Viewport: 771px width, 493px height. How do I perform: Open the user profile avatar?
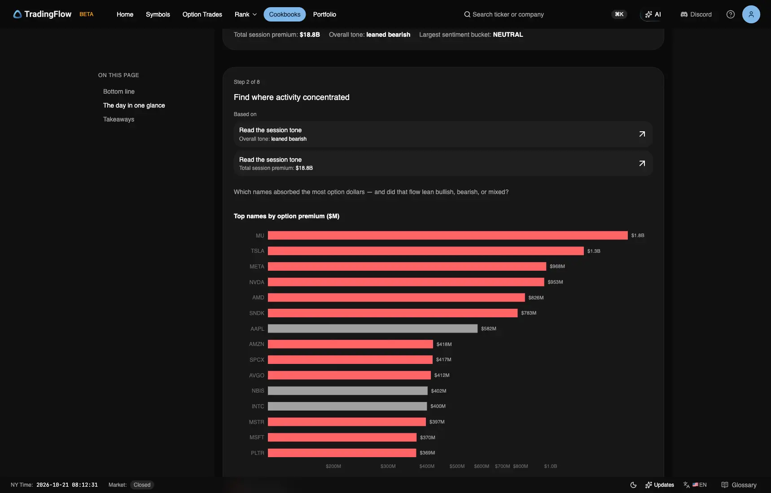click(x=751, y=14)
